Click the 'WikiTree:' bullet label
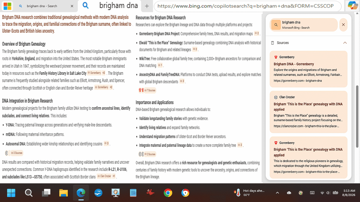Screen dimensions: 360x202 tap(145, 59)
